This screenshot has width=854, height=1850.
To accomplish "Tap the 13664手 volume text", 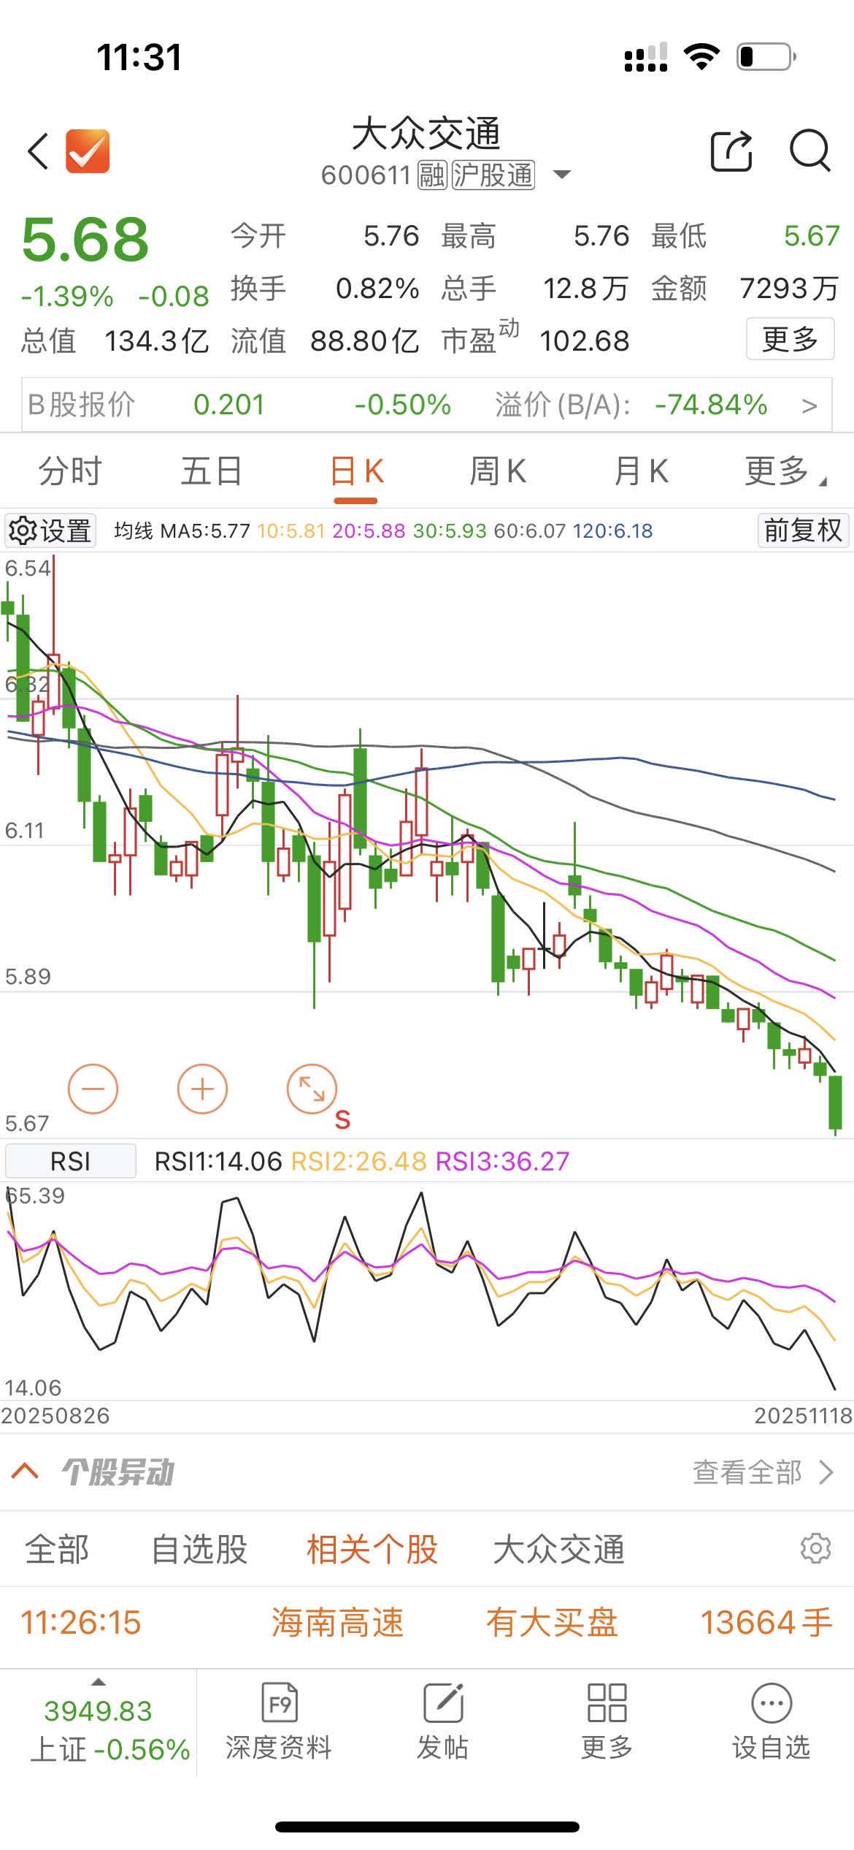I will point(766,1623).
